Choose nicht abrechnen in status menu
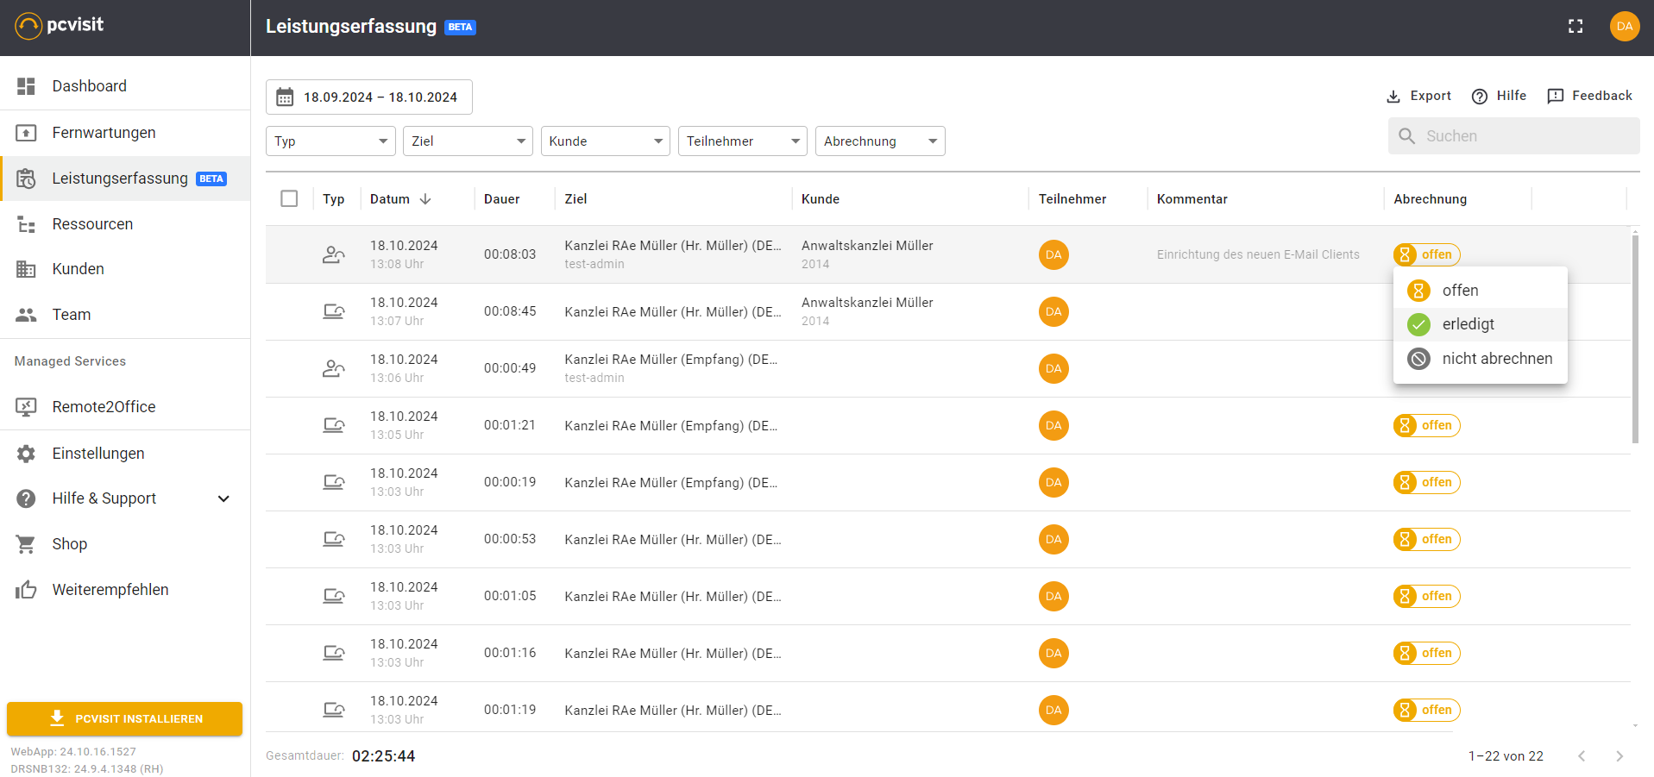This screenshot has width=1654, height=777. [1496, 359]
